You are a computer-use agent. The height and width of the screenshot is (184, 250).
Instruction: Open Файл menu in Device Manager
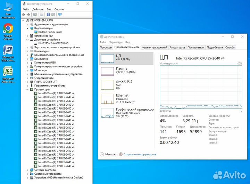click(26, 9)
